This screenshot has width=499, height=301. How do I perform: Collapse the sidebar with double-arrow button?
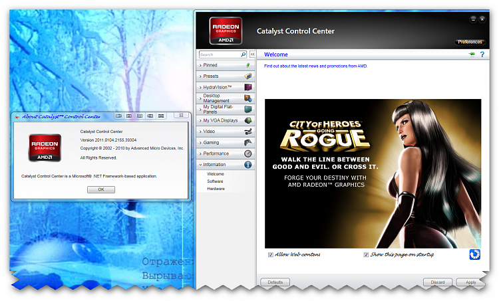point(252,54)
